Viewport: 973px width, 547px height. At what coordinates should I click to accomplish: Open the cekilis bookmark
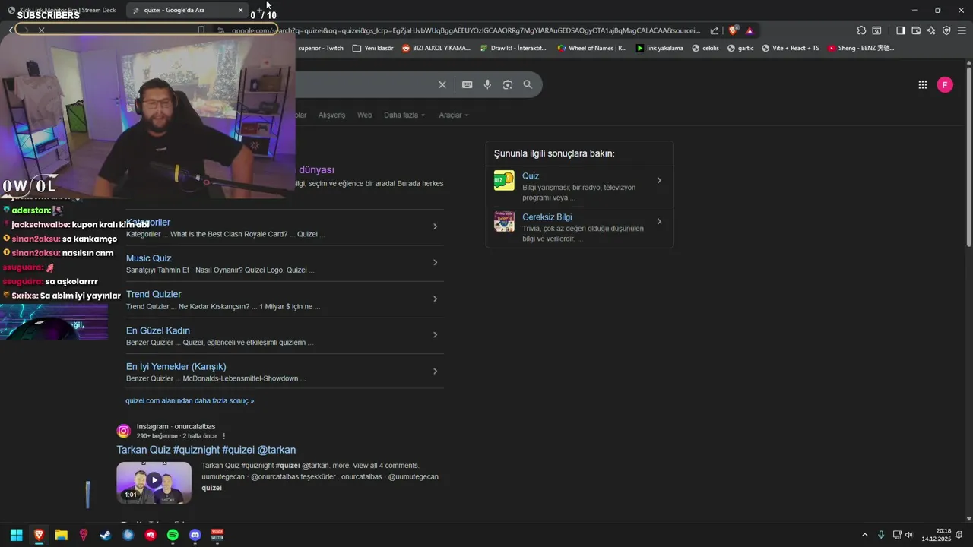point(705,48)
